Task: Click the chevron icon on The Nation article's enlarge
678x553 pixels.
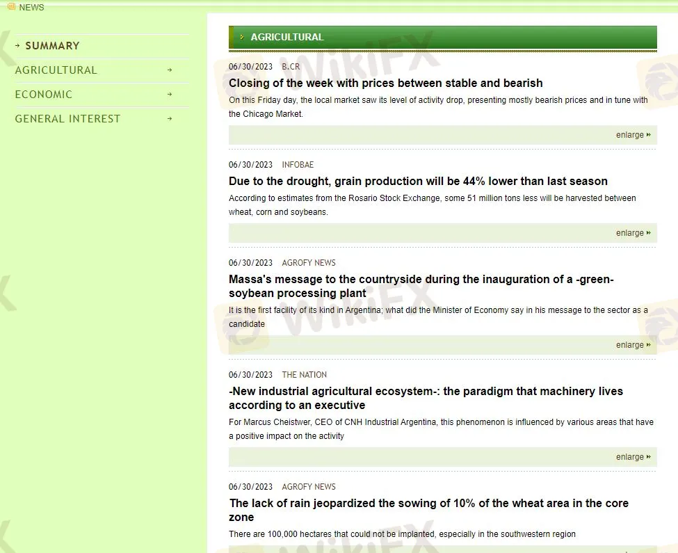Action: 648,456
